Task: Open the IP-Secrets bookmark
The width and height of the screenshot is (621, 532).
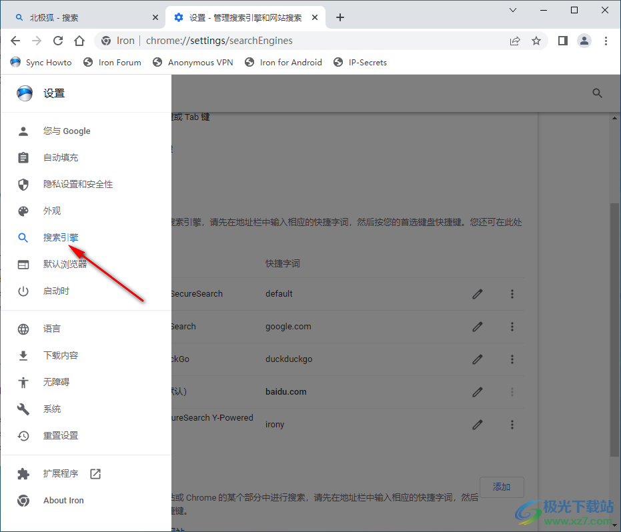Action: pyautogui.click(x=360, y=63)
